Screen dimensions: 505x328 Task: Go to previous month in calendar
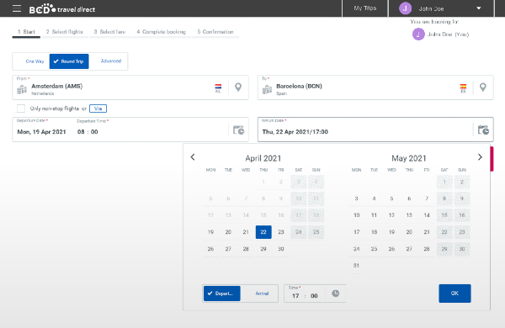point(193,157)
